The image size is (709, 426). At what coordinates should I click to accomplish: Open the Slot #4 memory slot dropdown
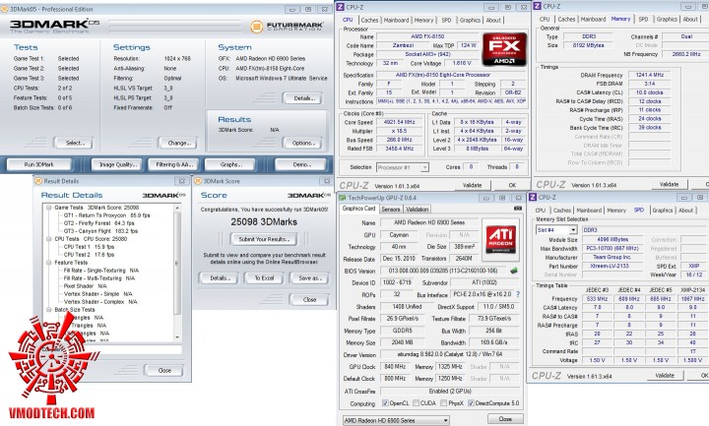pos(555,230)
